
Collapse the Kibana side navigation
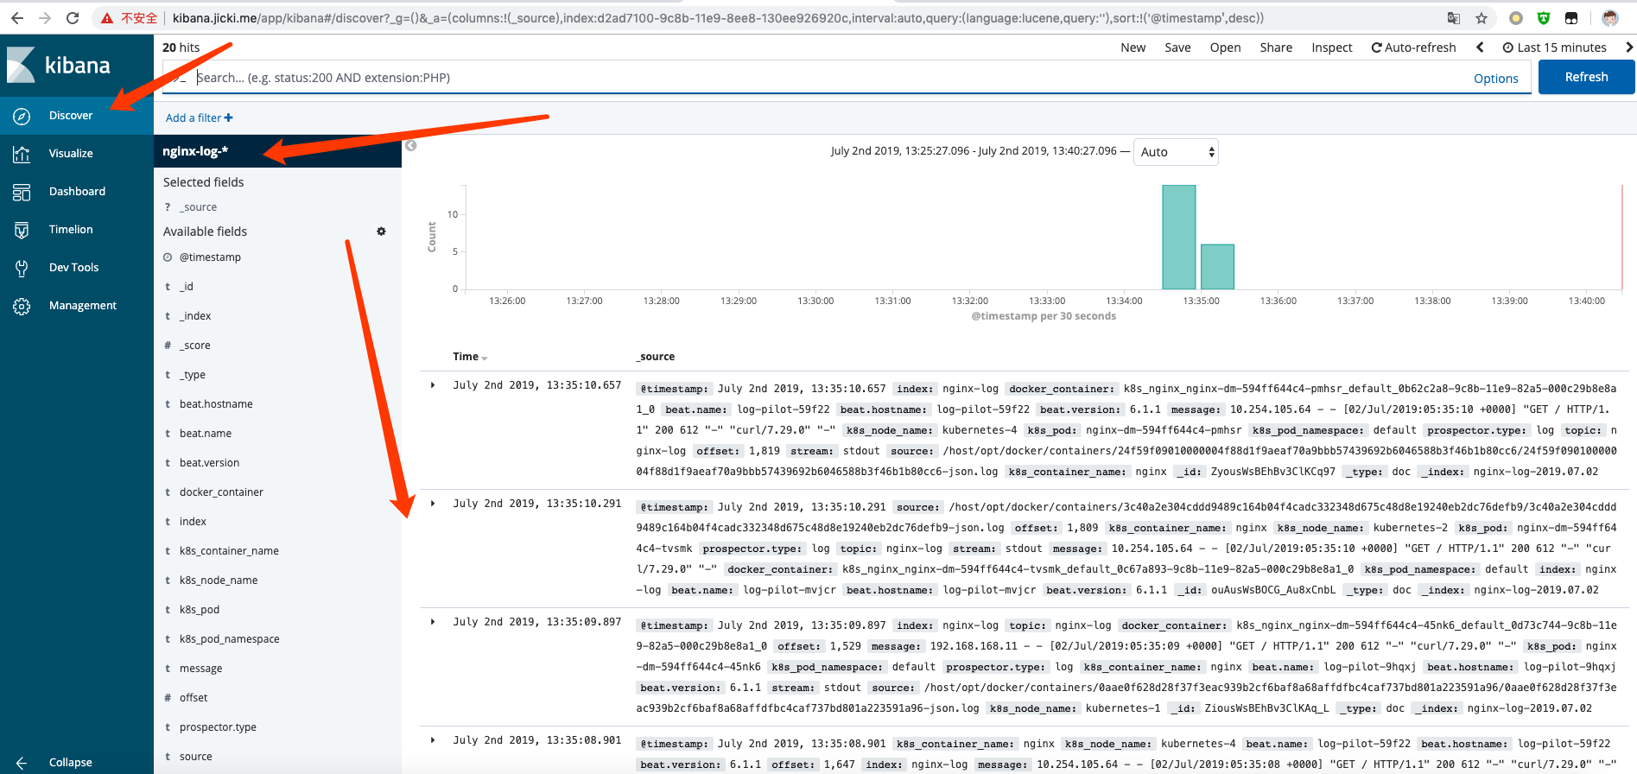tap(22, 762)
